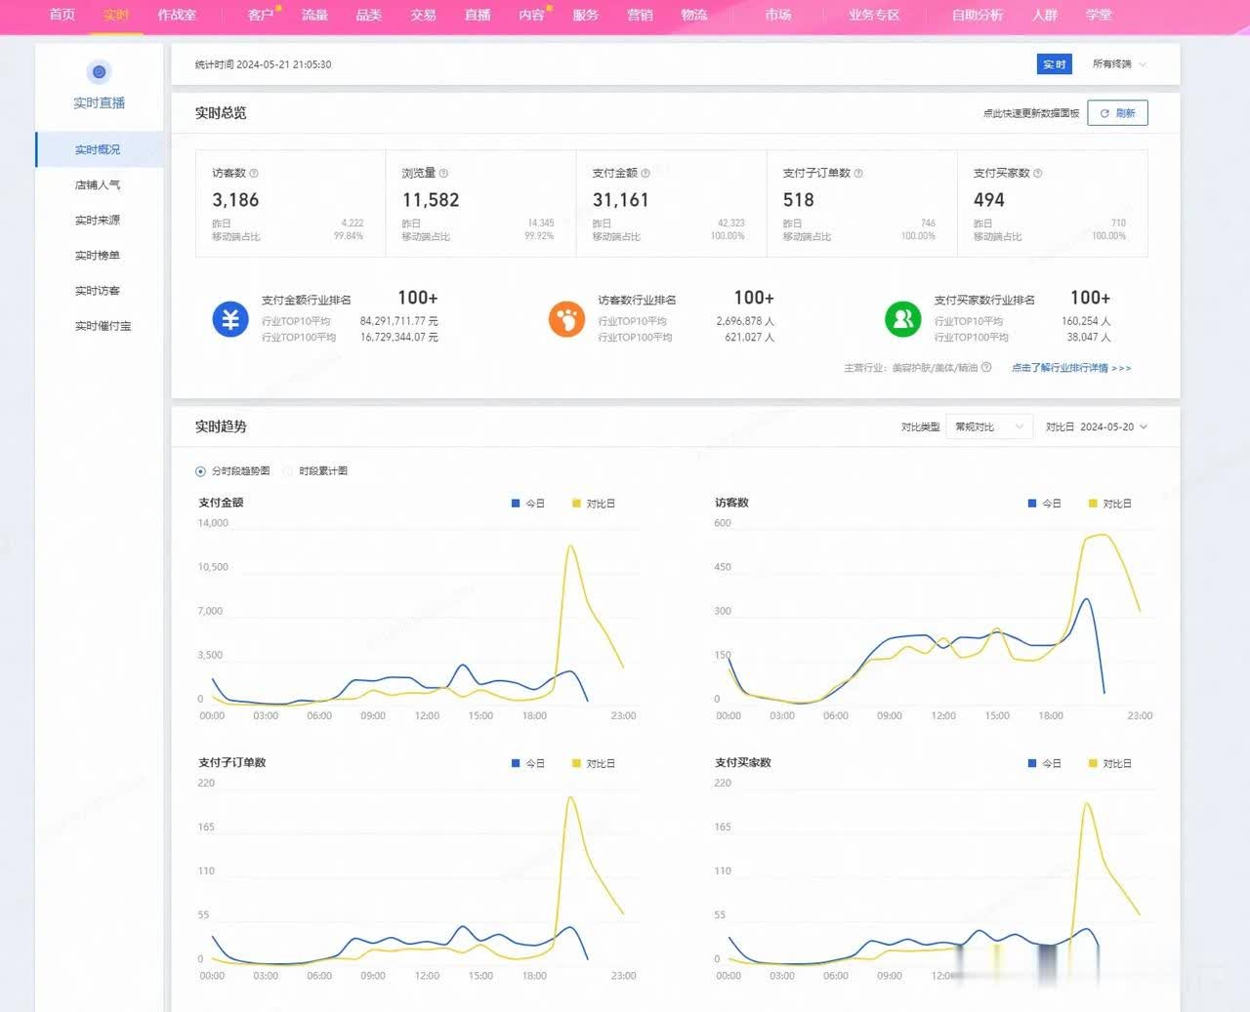The image size is (1250, 1012).
Task: Open the 服务 top menu item
Action: click(585, 15)
